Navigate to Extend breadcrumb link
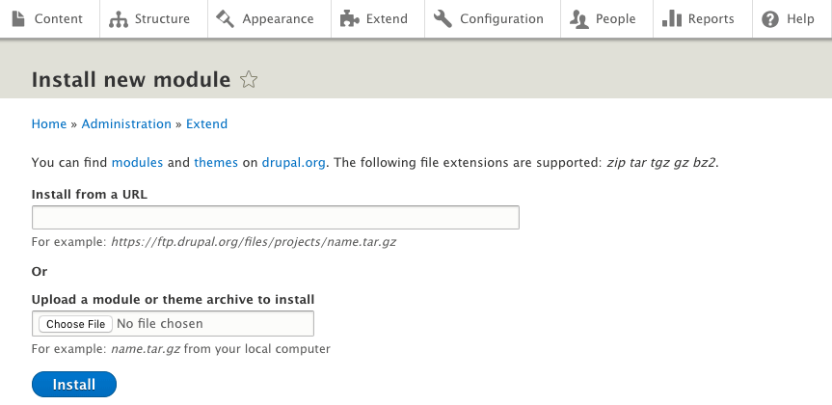This screenshot has height=405, width=832. pyautogui.click(x=206, y=123)
